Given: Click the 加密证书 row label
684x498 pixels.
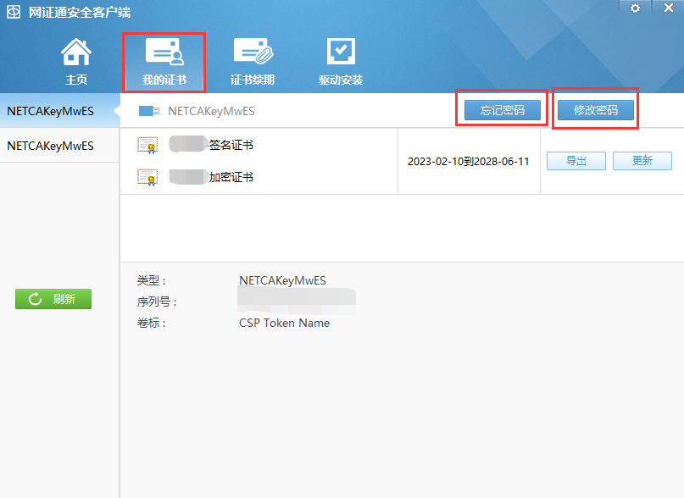Looking at the screenshot, I should (231, 177).
